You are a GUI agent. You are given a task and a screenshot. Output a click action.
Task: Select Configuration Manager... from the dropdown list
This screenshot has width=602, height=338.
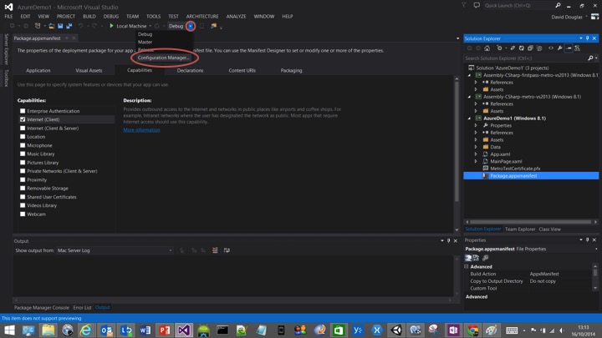pos(164,58)
